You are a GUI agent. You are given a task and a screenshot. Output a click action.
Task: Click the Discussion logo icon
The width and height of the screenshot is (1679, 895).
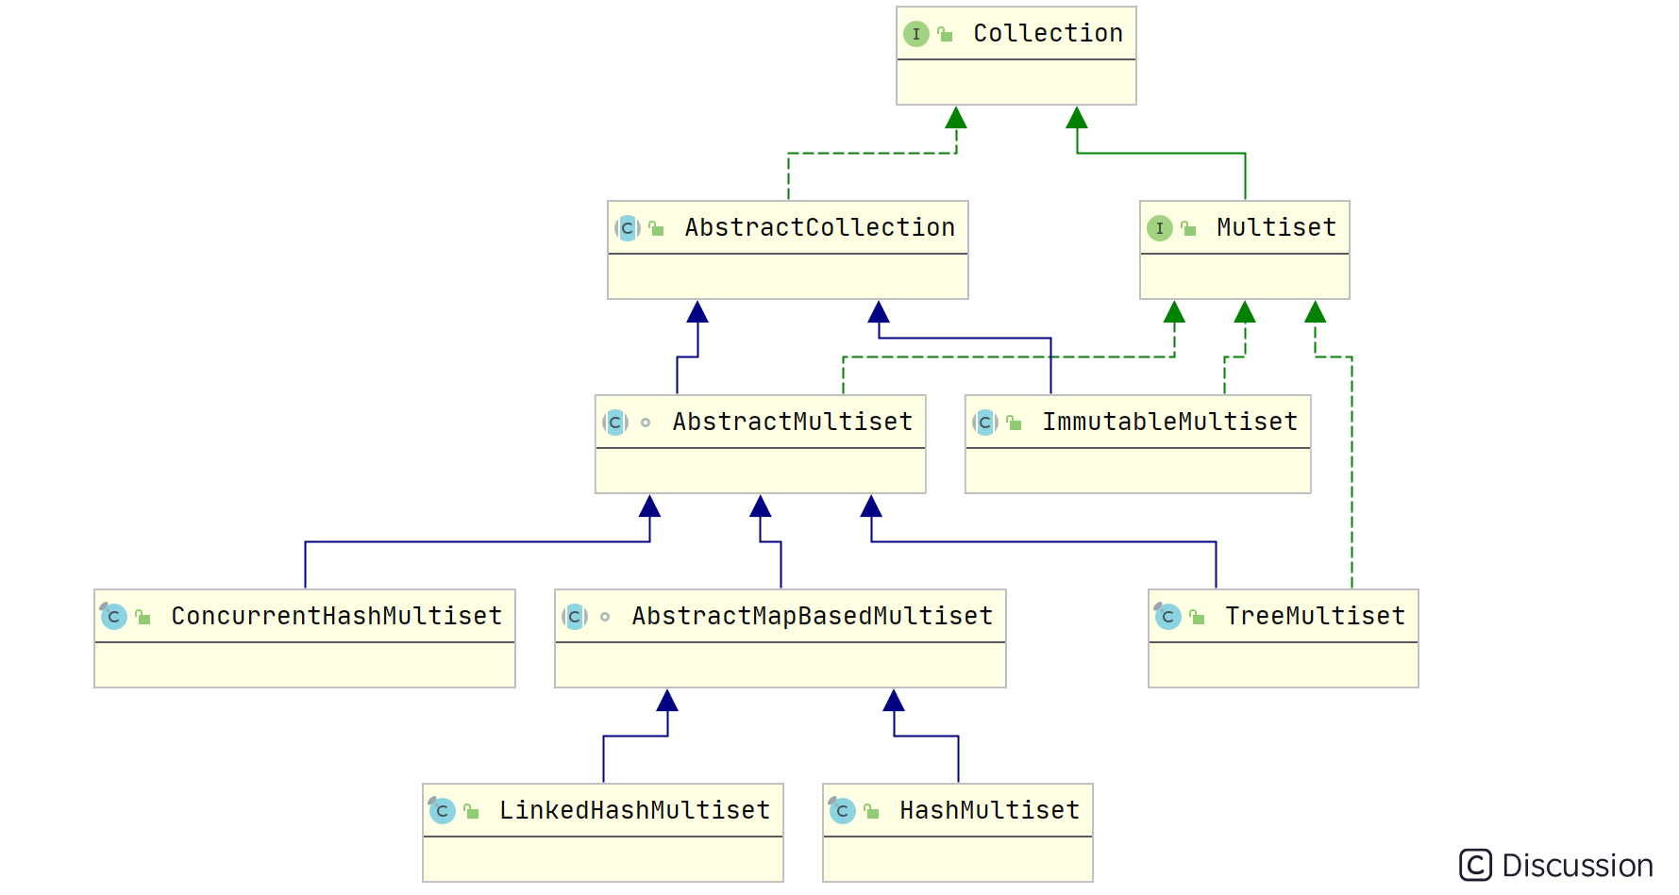tap(1475, 865)
